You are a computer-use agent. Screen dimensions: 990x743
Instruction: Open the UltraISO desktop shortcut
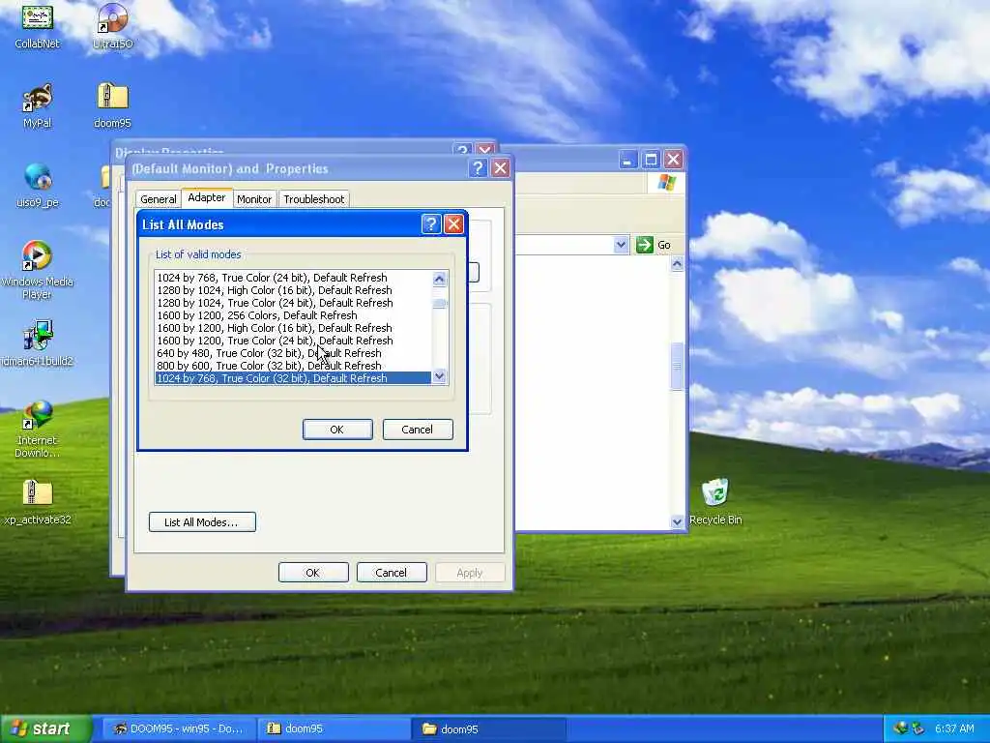coord(112,26)
